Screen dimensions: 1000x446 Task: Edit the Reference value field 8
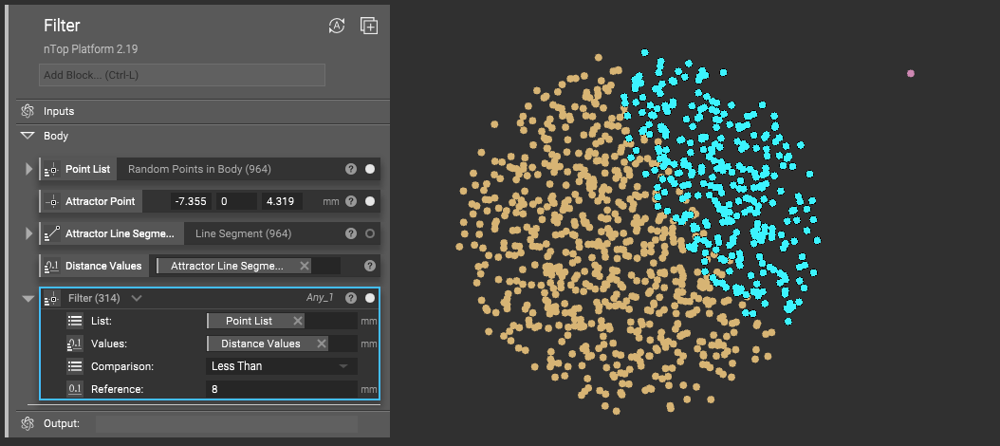[x=281, y=389]
